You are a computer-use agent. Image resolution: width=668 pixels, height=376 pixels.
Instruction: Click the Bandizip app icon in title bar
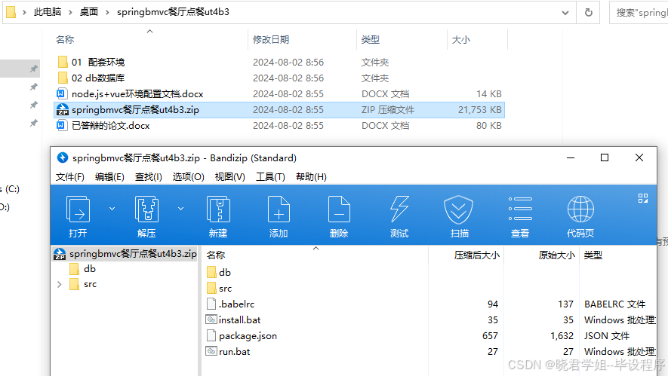tap(63, 157)
